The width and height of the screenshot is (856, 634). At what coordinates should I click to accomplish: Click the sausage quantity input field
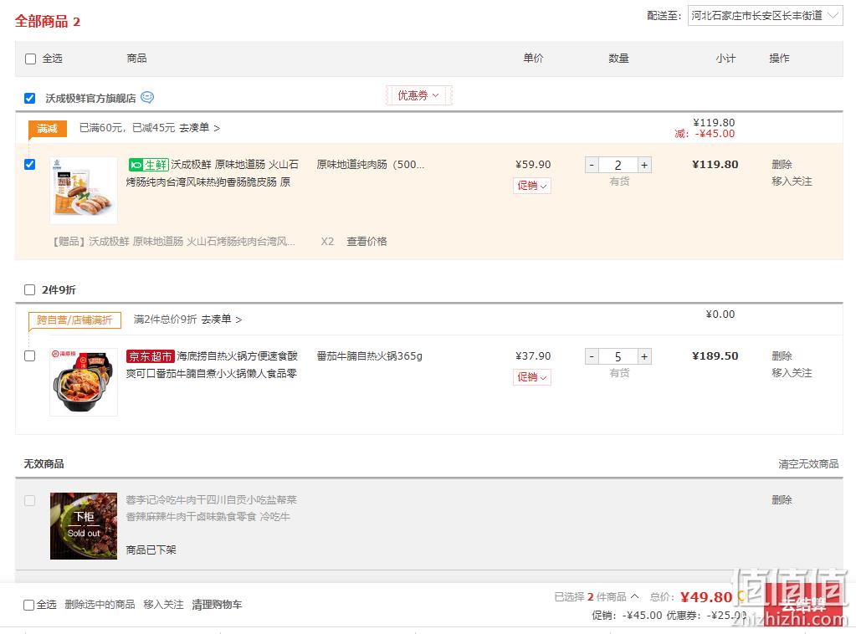point(618,165)
